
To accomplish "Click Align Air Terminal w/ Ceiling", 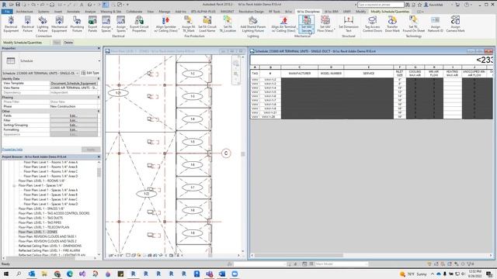I will [284, 24].
